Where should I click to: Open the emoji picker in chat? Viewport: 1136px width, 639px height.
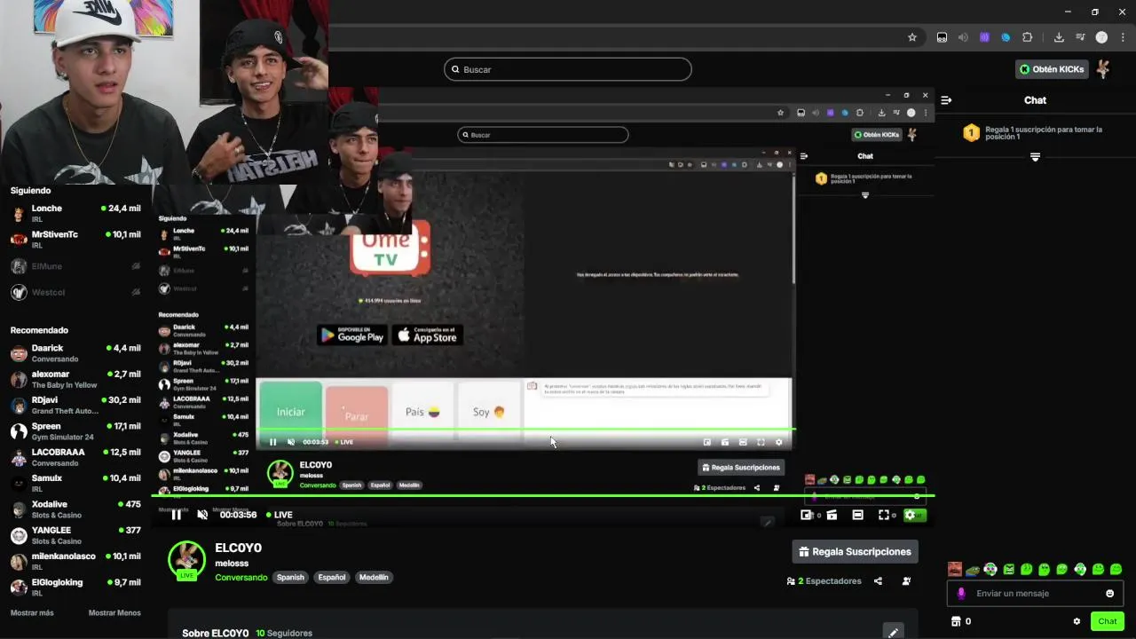pos(1109,594)
